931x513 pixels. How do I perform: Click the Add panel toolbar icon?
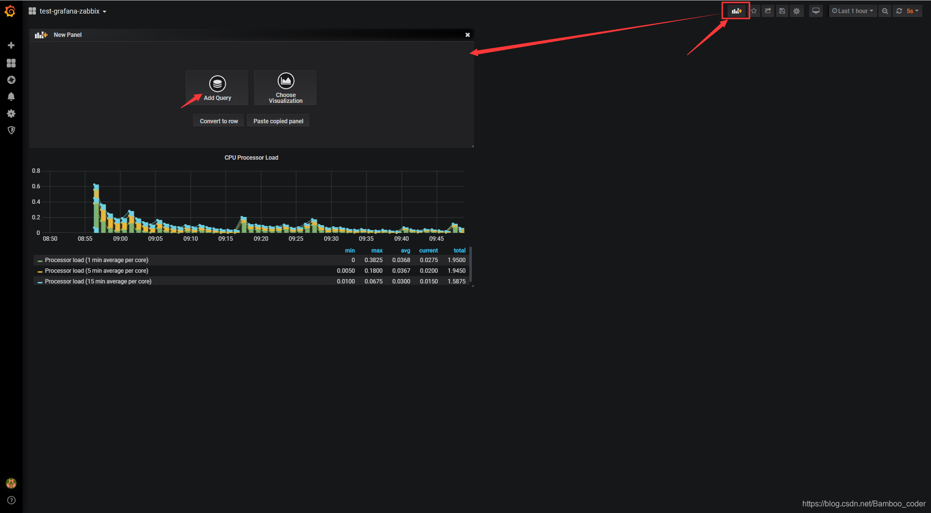[736, 11]
